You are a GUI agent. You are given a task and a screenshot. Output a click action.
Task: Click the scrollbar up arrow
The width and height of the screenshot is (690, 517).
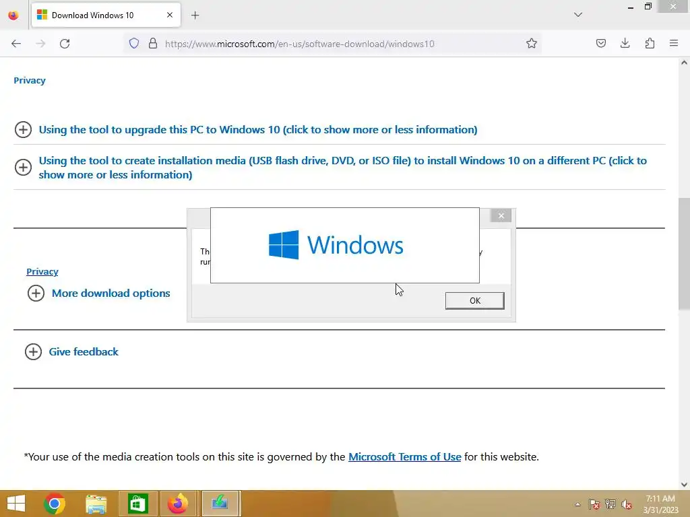(x=684, y=63)
